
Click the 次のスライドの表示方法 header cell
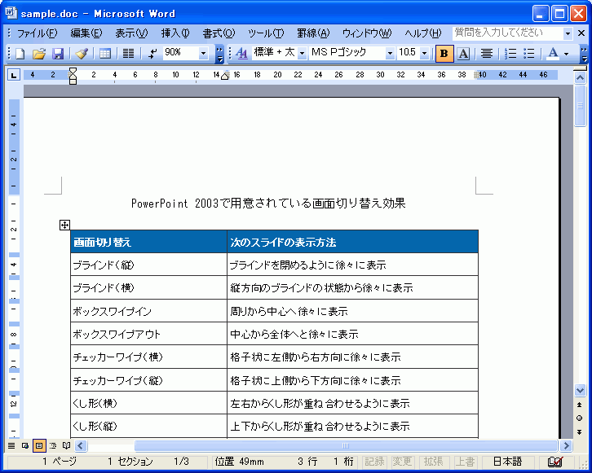[352, 242]
